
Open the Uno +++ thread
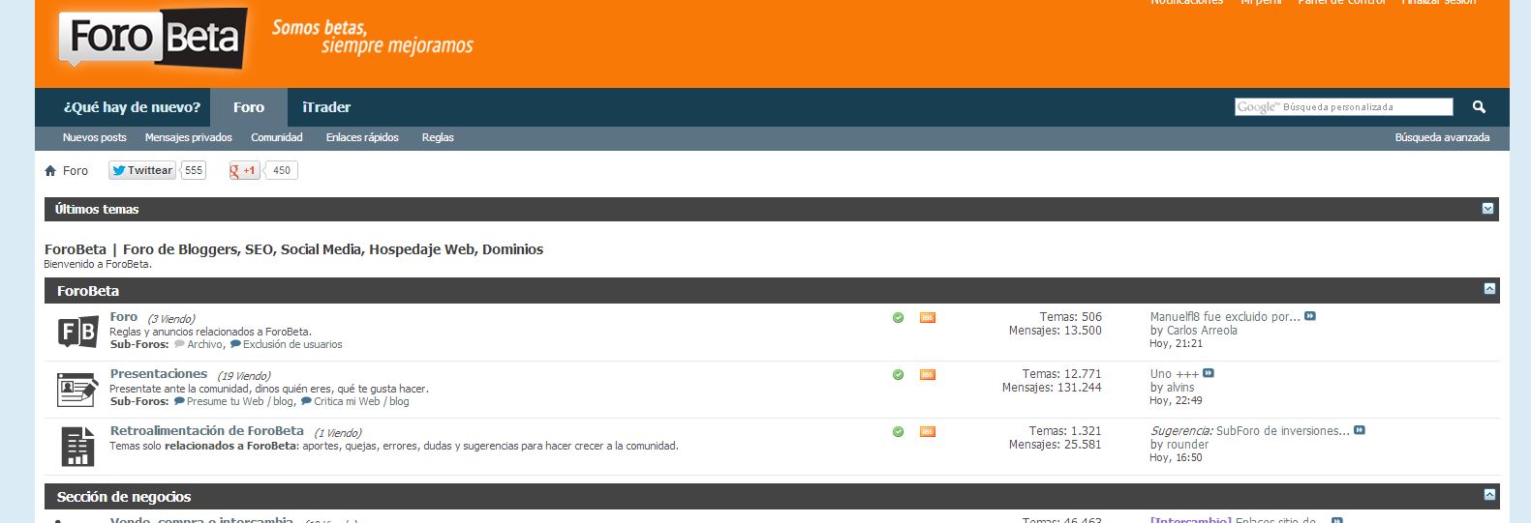(x=1175, y=373)
